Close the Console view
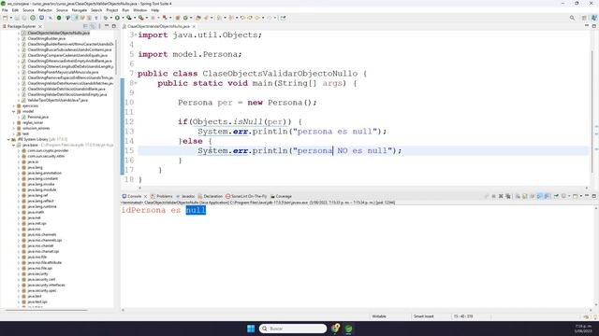Screen dimensions: 599x336 (146, 196)
